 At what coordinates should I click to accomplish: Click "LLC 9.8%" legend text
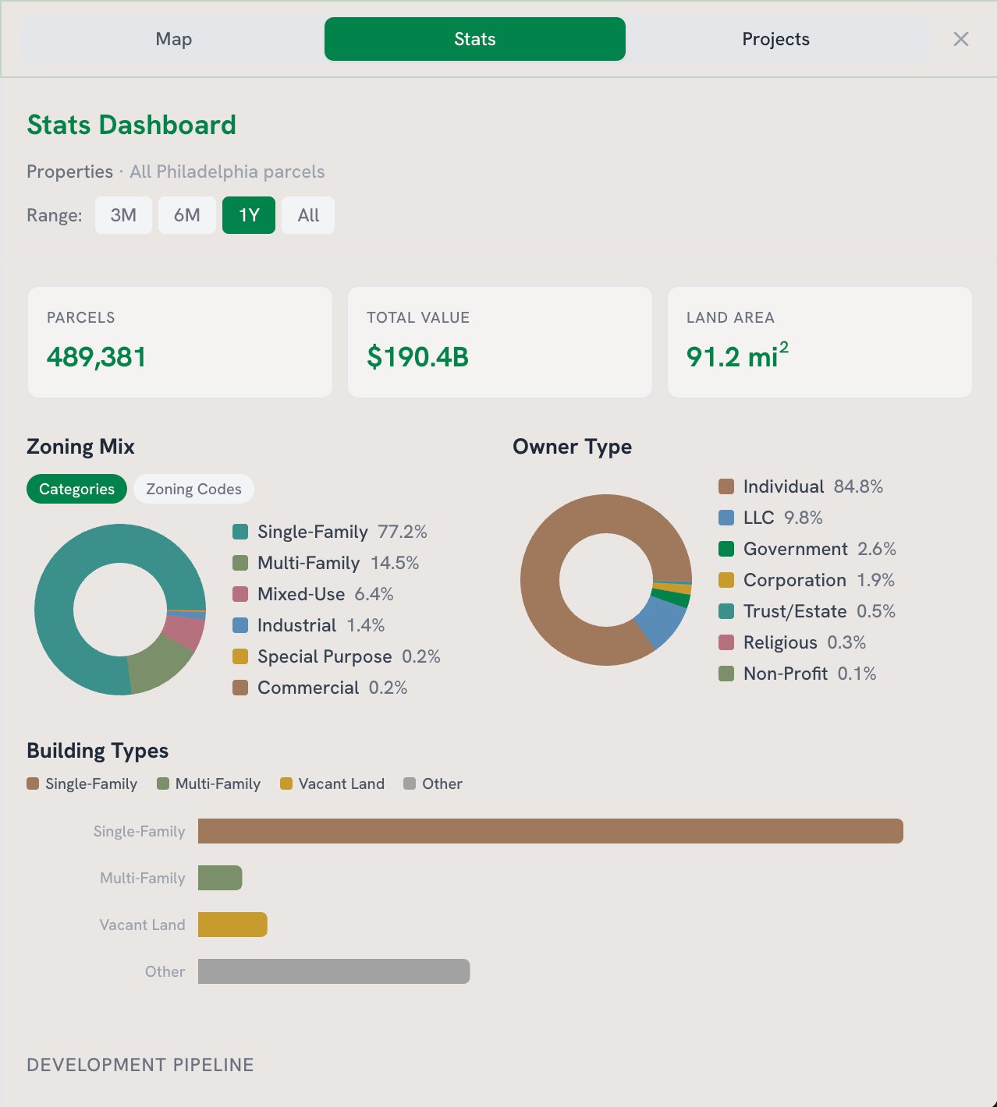click(x=783, y=518)
